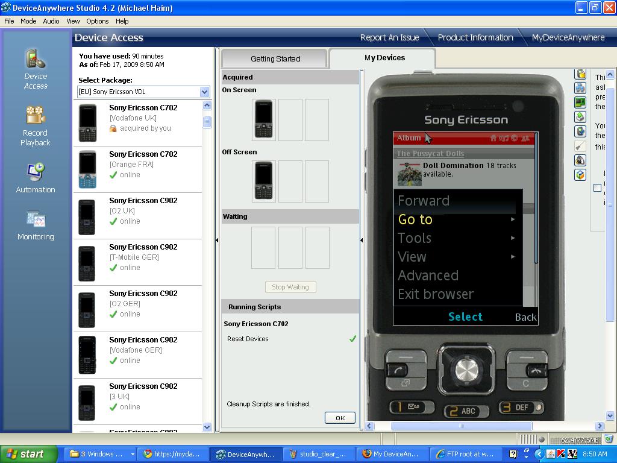Click the colored cube refresh toolbar icon
Image resolution: width=617 pixels, height=463 pixels.
580,174
